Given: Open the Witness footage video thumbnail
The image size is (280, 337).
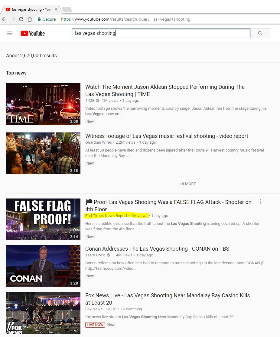Looking at the screenshot, I should [x=43, y=153].
